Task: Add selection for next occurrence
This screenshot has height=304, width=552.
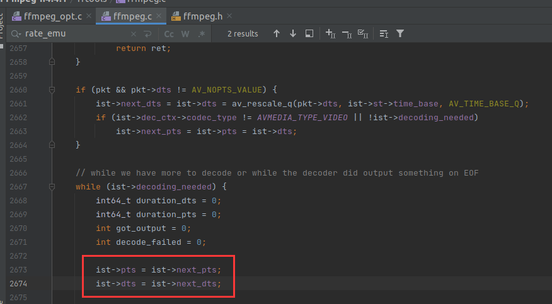Action: point(330,33)
